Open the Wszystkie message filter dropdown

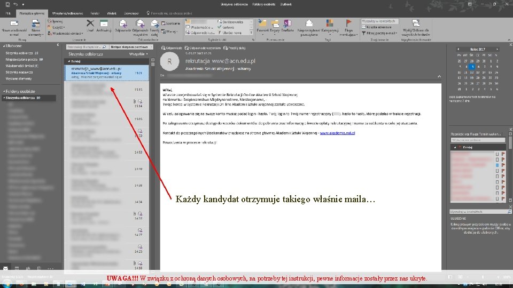pyautogui.click(x=138, y=54)
